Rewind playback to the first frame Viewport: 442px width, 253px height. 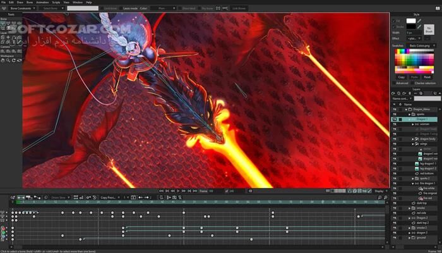[x=162, y=190]
